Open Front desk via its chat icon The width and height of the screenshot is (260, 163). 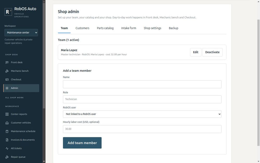tap(7, 62)
